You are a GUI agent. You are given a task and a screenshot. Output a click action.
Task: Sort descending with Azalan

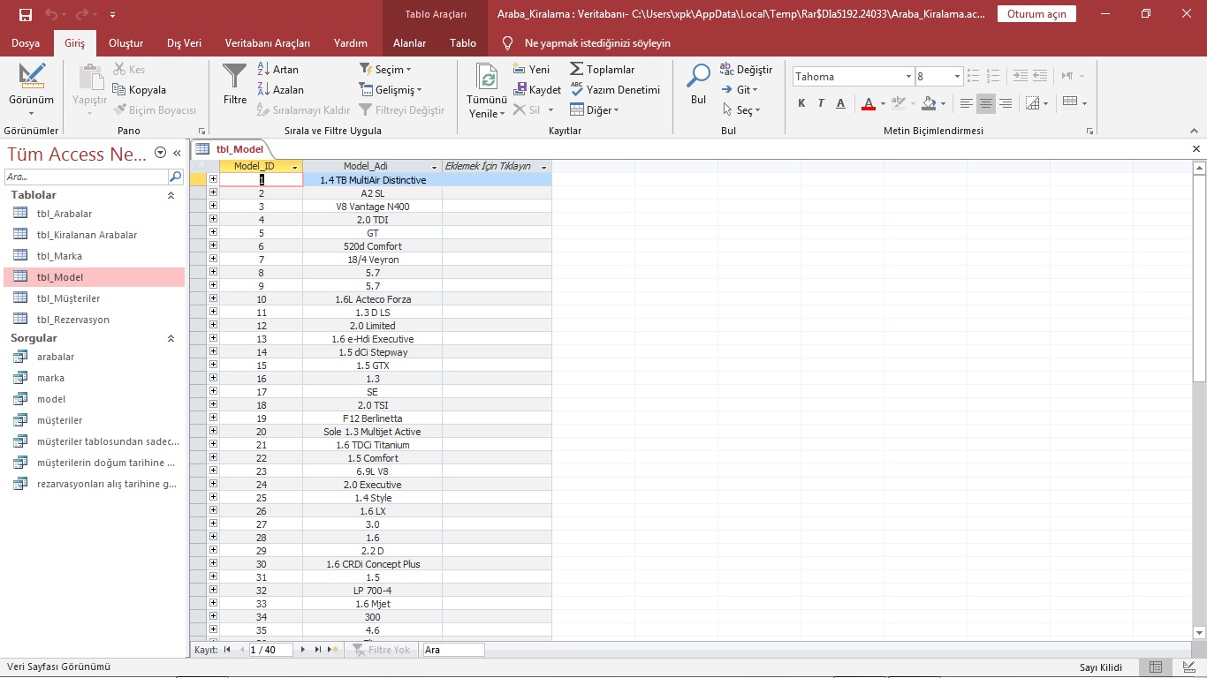(x=280, y=90)
